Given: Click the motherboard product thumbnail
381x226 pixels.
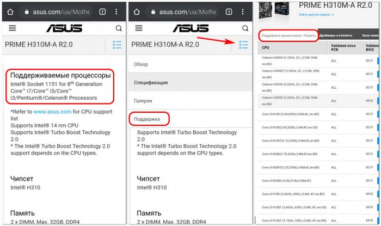Looking at the screenshot, I should (266, 10).
